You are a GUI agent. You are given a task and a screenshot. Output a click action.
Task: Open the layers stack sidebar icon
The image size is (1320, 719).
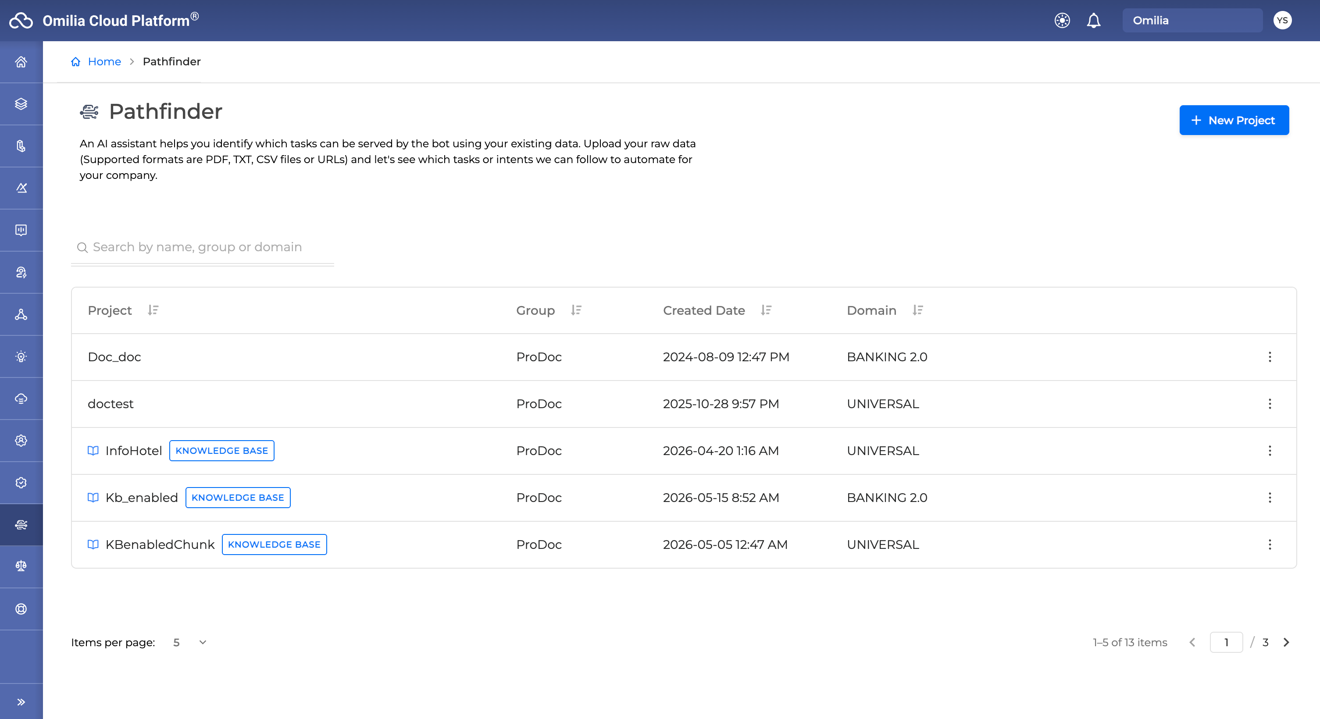(21, 104)
